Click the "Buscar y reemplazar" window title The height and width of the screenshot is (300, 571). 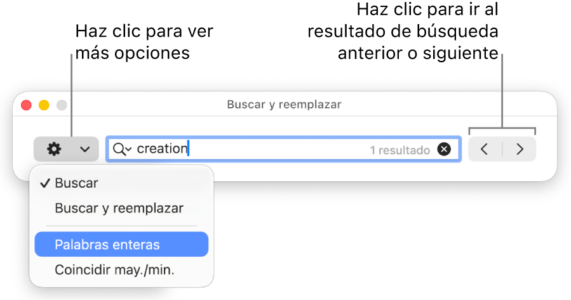(284, 105)
